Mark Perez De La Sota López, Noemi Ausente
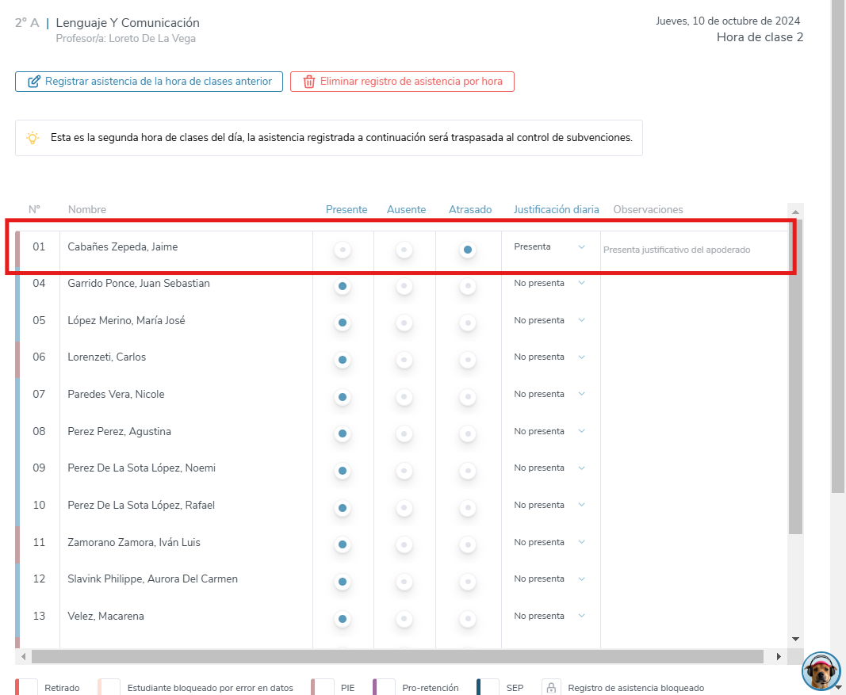Viewport: 846px width, 695px height. (404, 471)
